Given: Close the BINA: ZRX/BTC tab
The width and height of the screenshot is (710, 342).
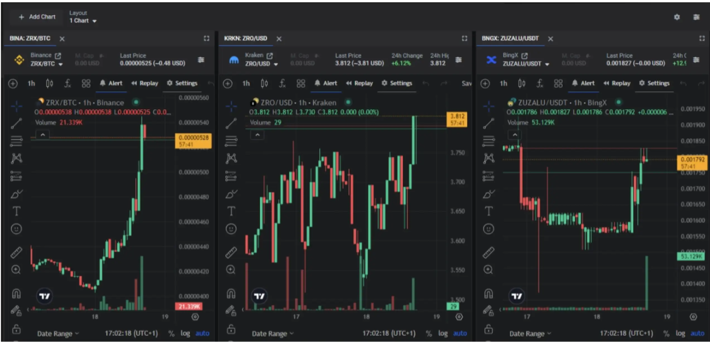Looking at the screenshot, I should [62, 39].
